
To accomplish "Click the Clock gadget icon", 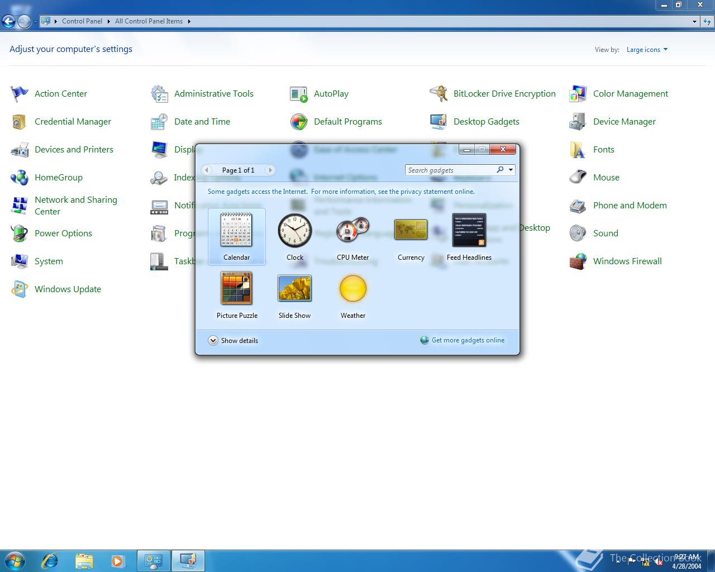I will (x=294, y=231).
